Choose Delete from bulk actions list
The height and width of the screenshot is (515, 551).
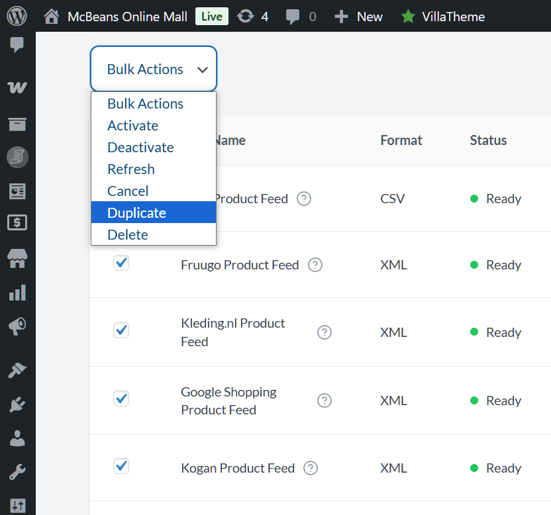[154, 234]
